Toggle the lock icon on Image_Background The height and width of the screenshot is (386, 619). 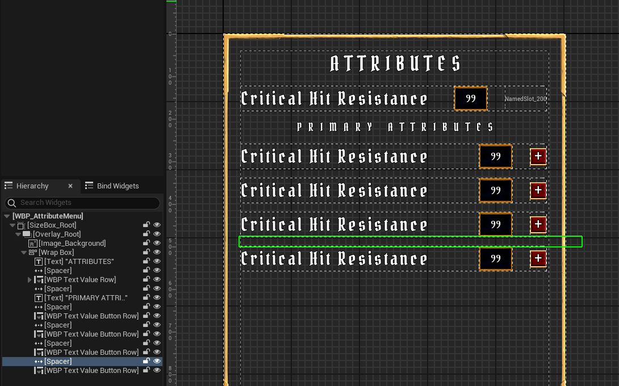(146, 243)
